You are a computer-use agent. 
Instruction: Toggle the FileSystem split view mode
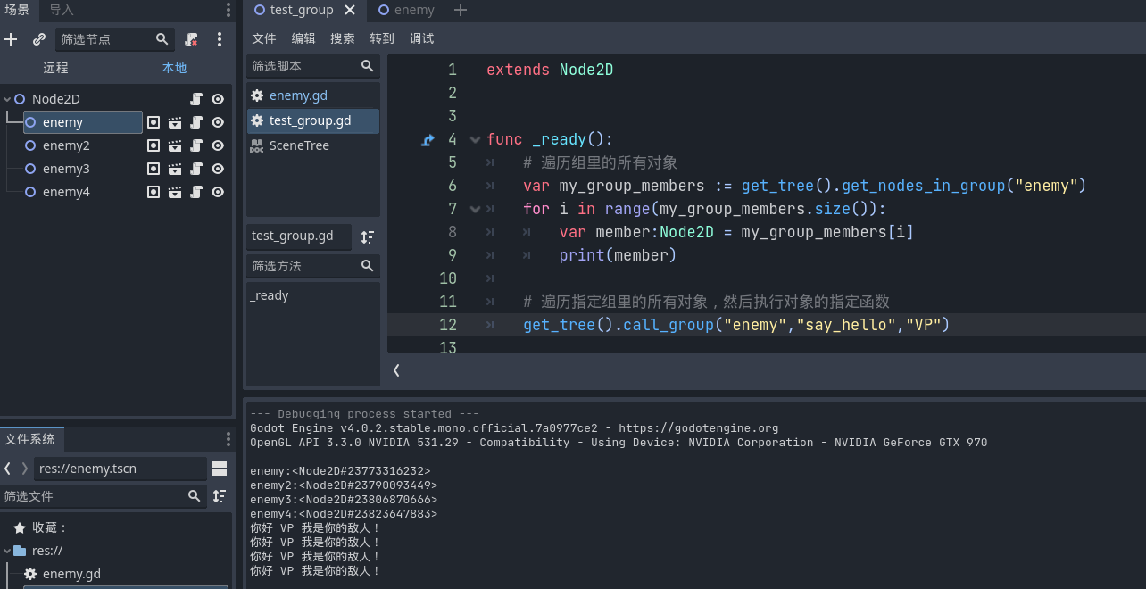click(x=220, y=469)
